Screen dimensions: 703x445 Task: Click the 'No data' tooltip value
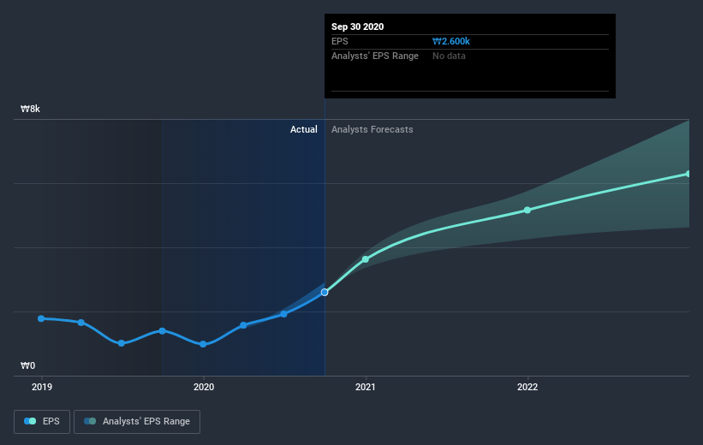(x=449, y=56)
